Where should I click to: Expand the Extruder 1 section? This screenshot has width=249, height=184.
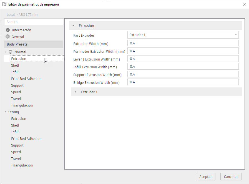75,92
